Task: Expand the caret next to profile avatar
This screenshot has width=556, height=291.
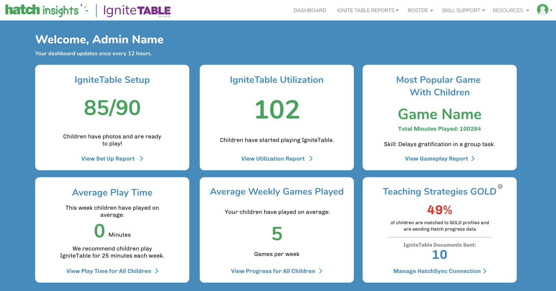Action: (x=551, y=10)
